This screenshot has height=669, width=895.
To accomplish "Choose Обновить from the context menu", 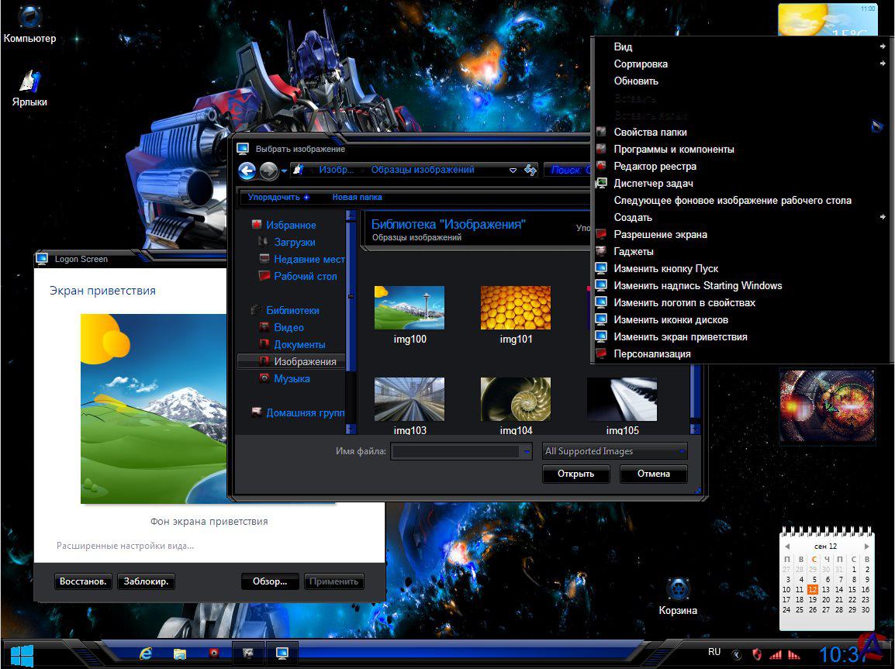I will (x=741, y=81).
